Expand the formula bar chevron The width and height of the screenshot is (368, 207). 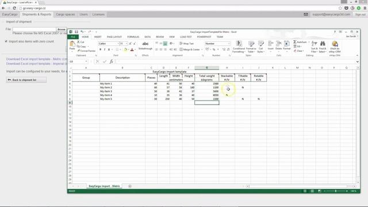point(357,62)
